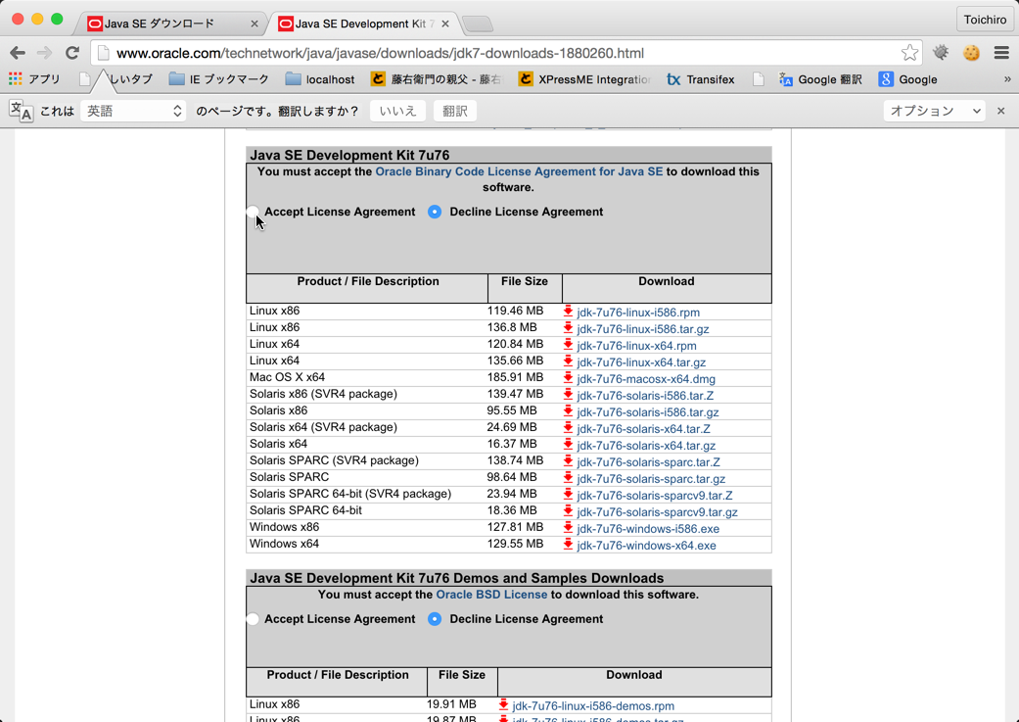Click the forward navigation arrow
This screenshot has width=1019, height=722.
(44, 53)
